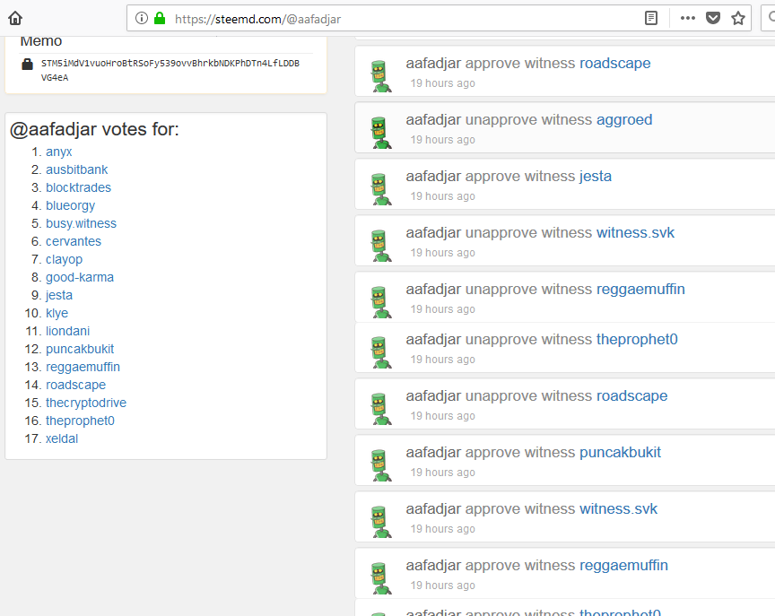
Task: Click the avatar beside the jesta approval entry
Action: (x=380, y=184)
